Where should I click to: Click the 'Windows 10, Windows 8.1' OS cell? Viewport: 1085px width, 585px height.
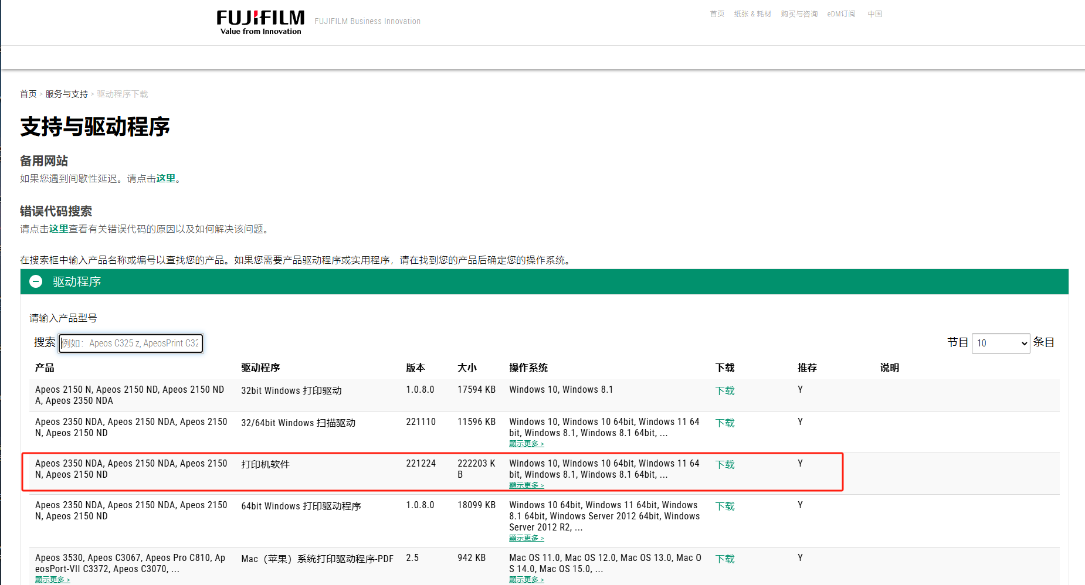[561, 389]
